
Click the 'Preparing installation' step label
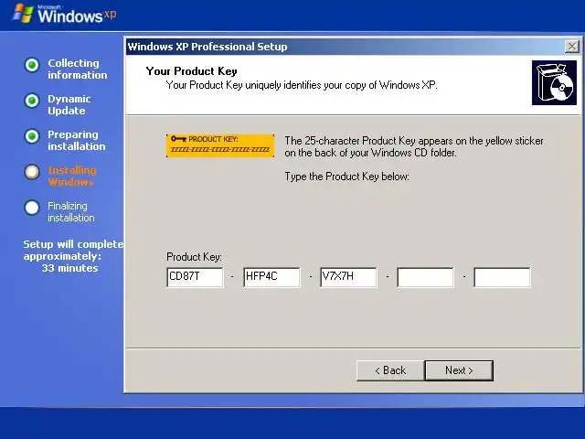coord(77,140)
